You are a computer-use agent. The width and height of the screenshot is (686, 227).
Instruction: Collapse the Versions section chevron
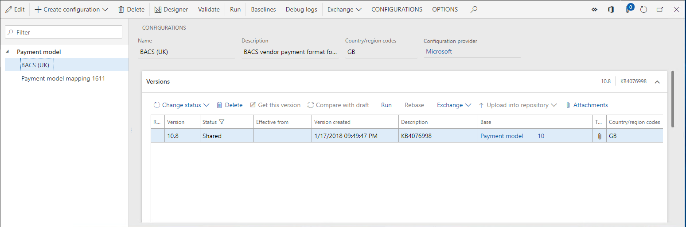(657, 81)
